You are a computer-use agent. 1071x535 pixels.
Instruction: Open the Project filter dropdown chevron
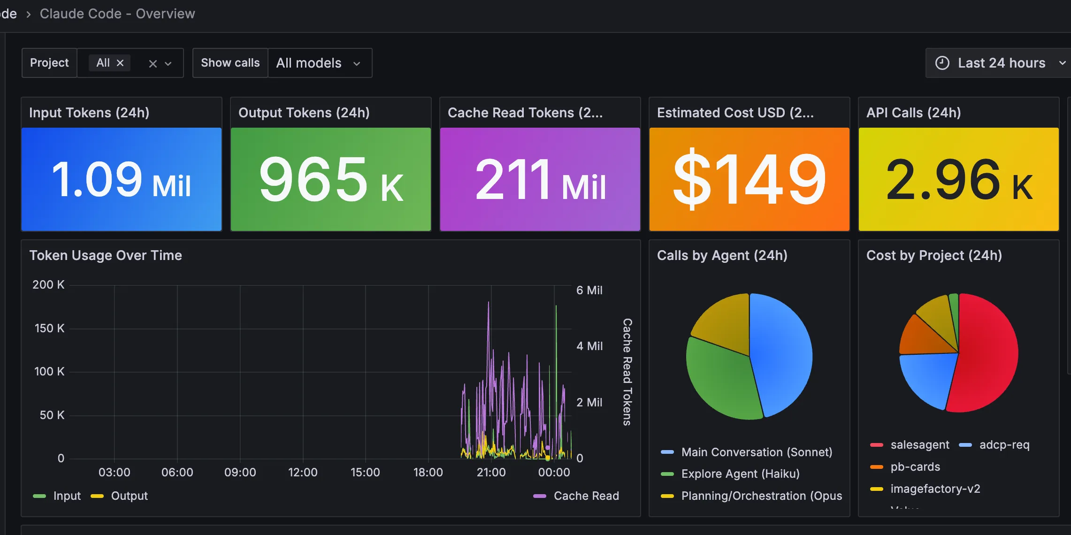click(168, 63)
